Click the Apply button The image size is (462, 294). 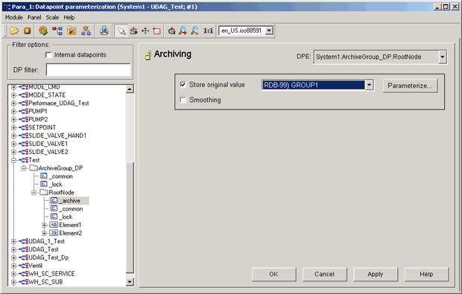pos(376,275)
